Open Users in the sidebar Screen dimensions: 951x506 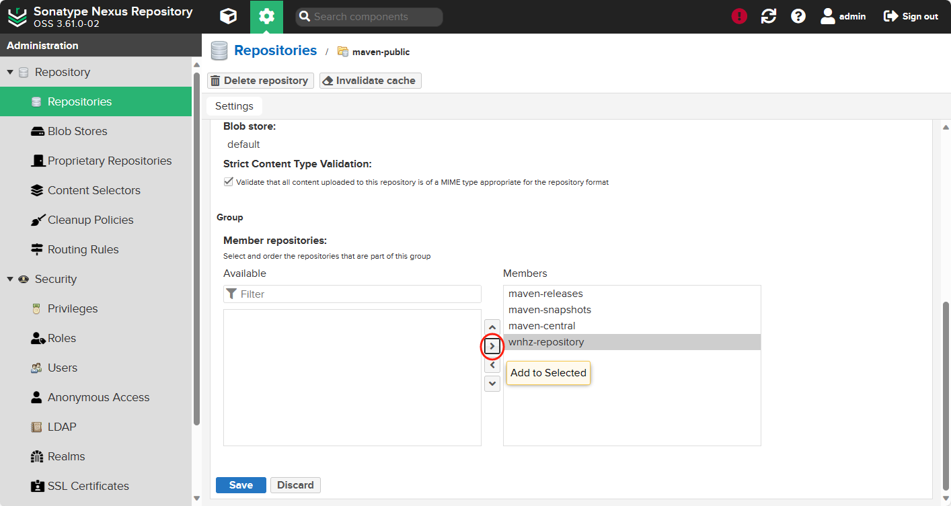pyautogui.click(x=96, y=368)
